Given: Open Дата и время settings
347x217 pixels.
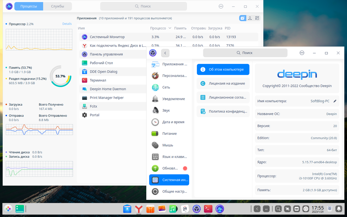Looking at the screenshot, I should 169,122.
